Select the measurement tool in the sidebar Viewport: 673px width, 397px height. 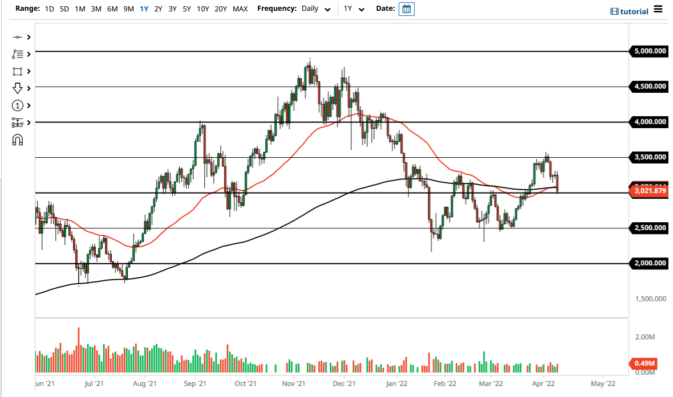17,122
